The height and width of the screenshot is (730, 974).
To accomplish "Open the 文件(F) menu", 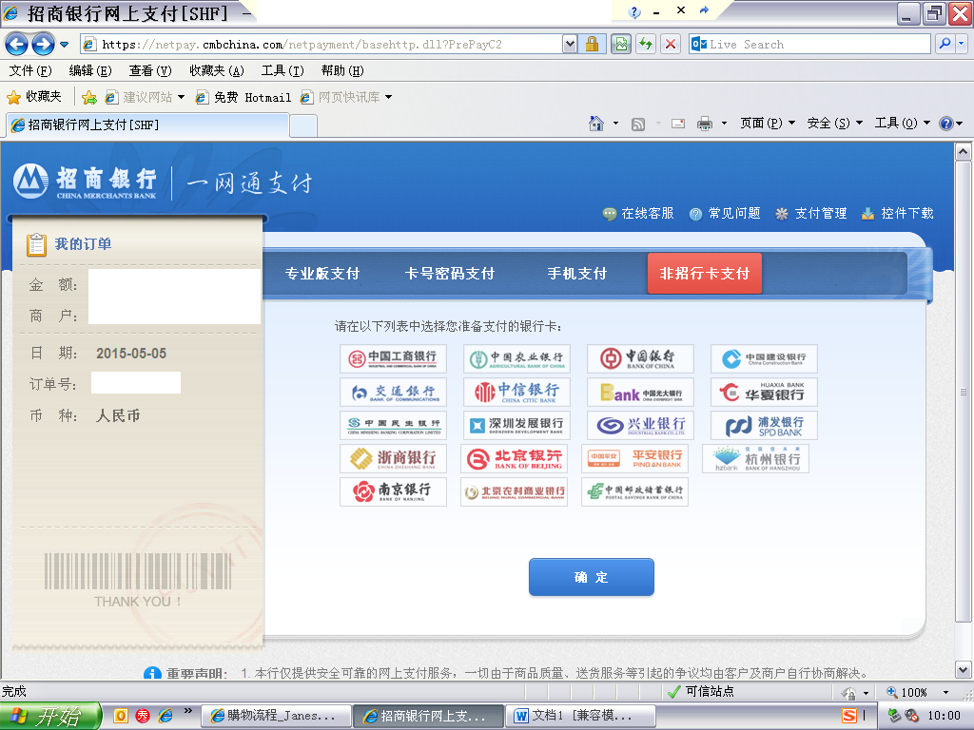I will pyautogui.click(x=30, y=70).
